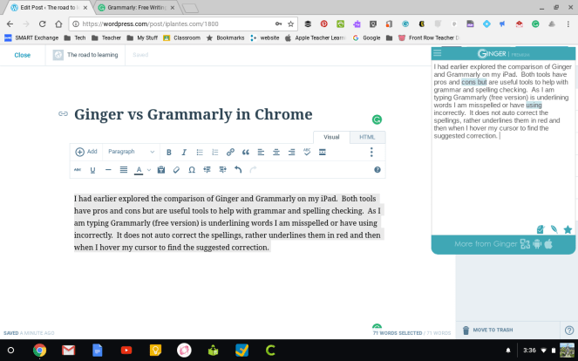This screenshot has height=361, width=578.
Task: Click Move to Trash
Action: click(487, 330)
